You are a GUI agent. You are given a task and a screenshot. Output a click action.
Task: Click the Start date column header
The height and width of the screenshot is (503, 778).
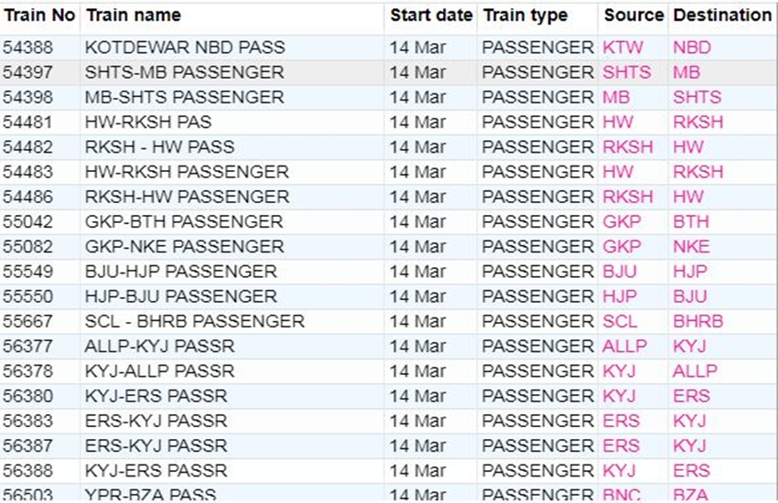click(431, 16)
